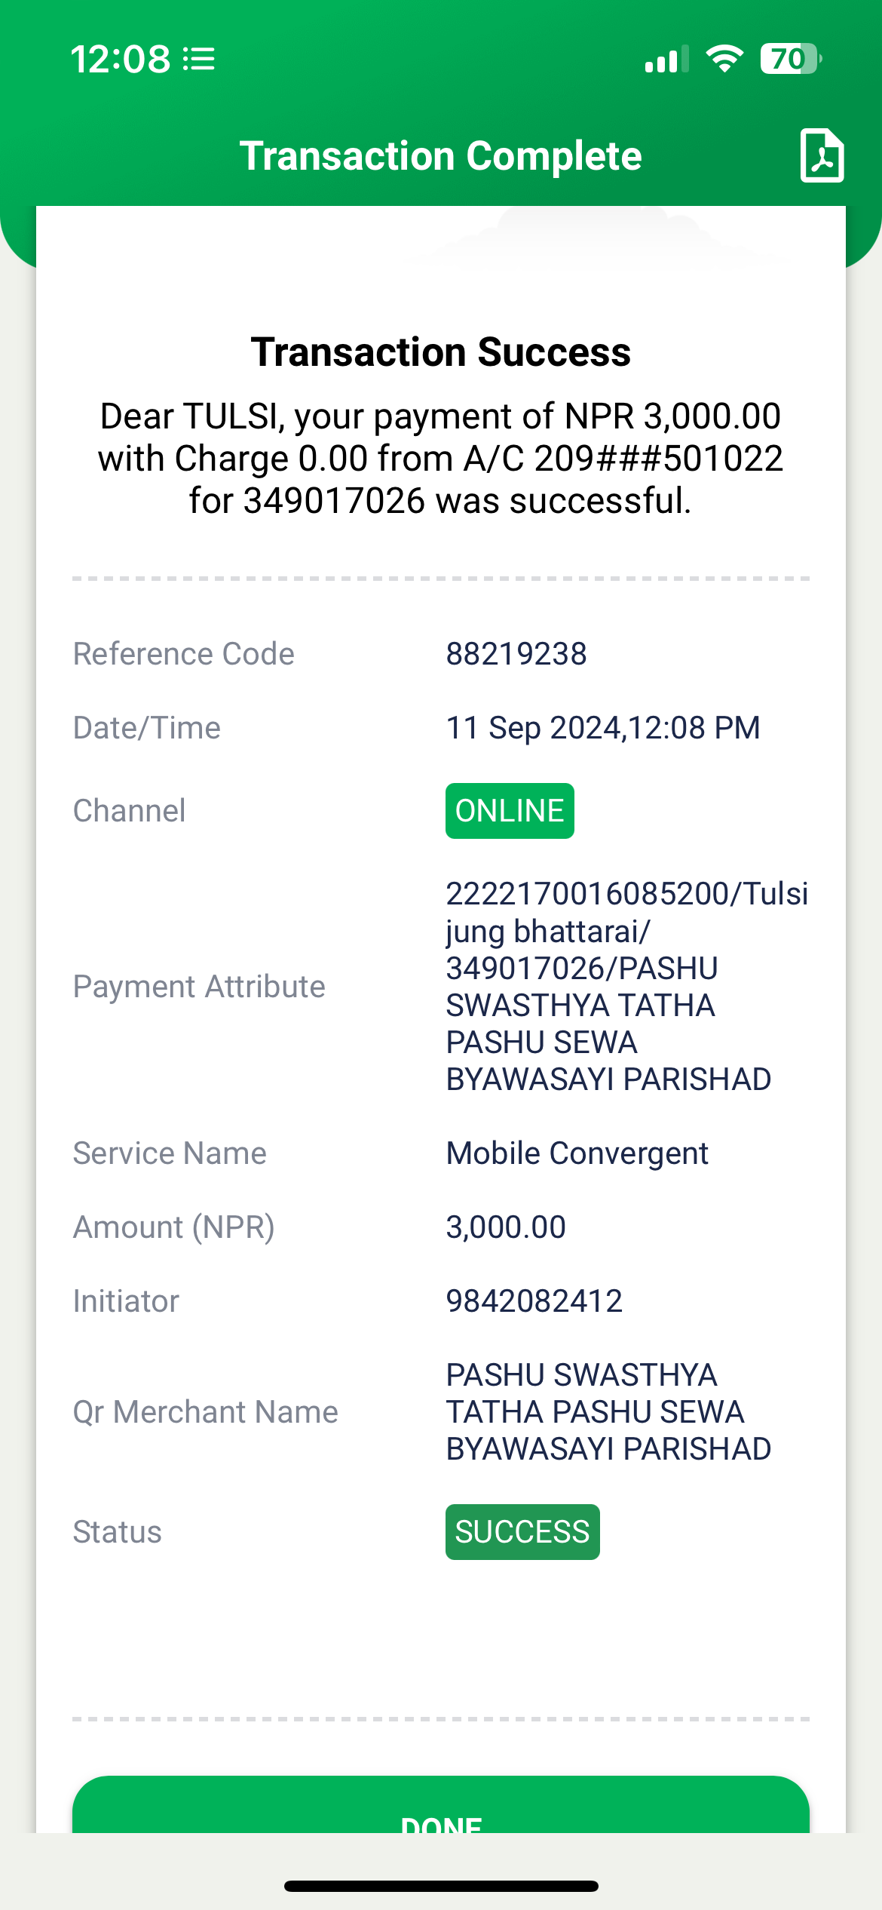The height and width of the screenshot is (1910, 882).
Task: Tap the Payment Attribute details text
Action: coord(627,987)
